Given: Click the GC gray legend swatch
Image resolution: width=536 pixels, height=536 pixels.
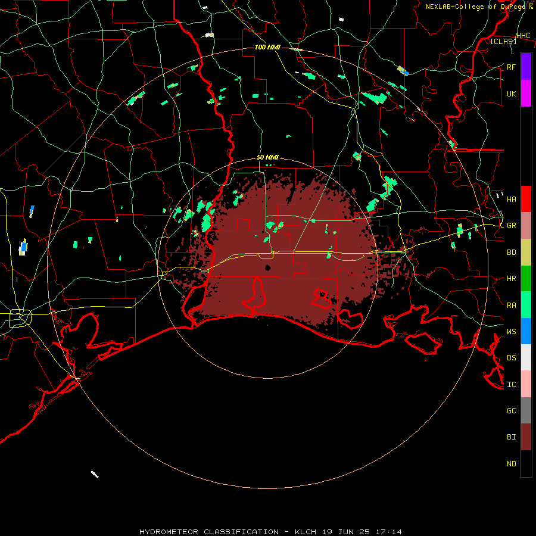Looking at the screenshot, I should click(526, 410).
